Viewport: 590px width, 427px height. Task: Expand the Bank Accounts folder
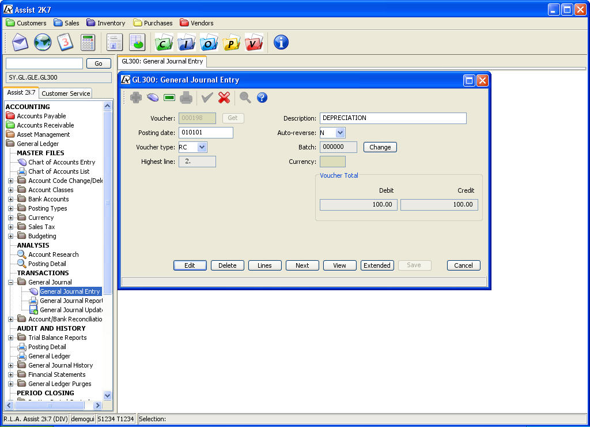point(11,200)
